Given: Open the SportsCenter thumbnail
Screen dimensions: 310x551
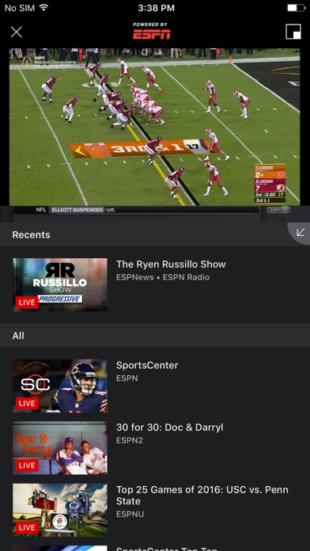Looking at the screenshot, I should click(x=60, y=386).
